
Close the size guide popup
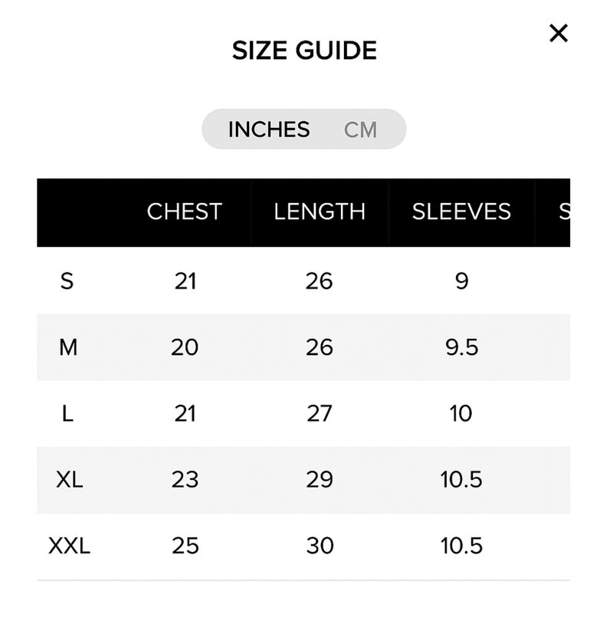coord(559,33)
